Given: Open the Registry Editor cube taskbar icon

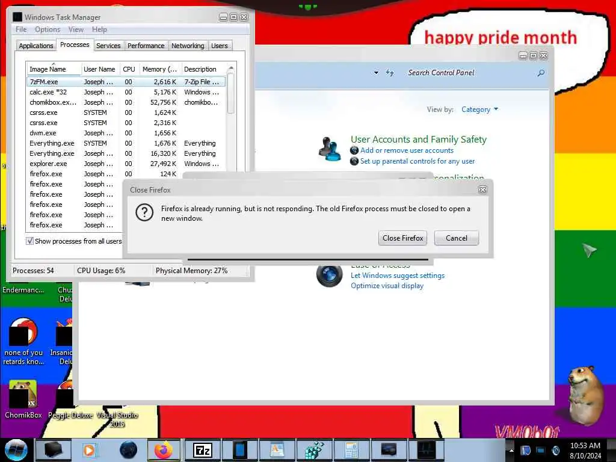Looking at the screenshot, I should pos(314,450).
